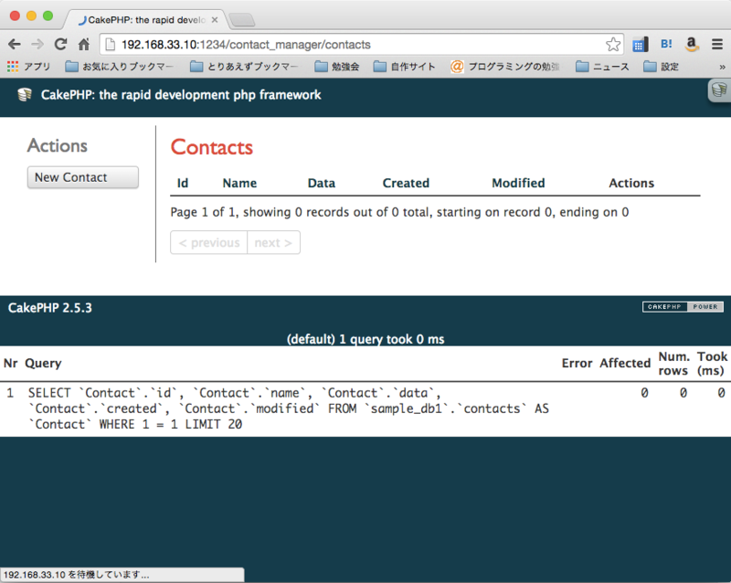Sort contacts by the Data column
The width and height of the screenshot is (731, 583).
coord(322,183)
